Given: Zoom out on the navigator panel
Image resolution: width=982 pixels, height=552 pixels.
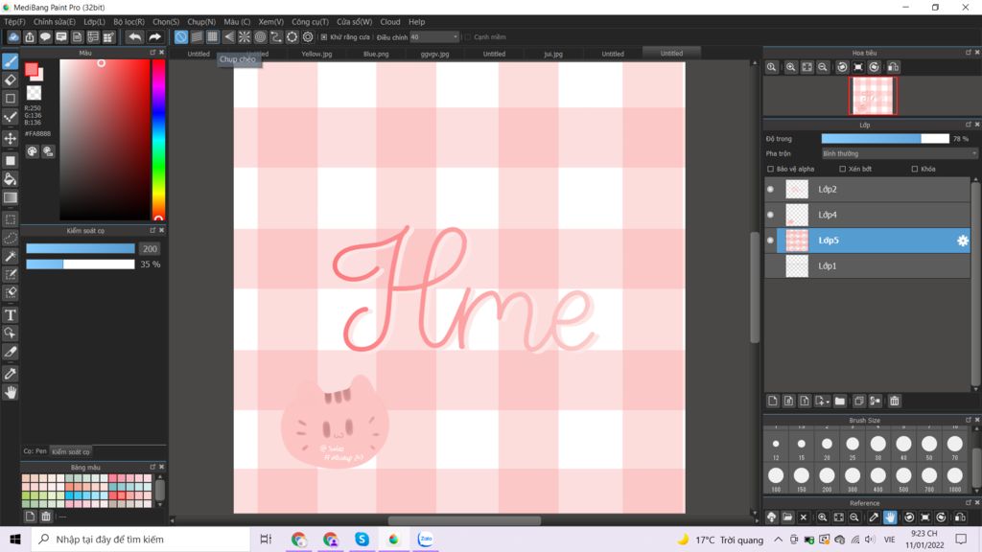Looking at the screenshot, I should 823,67.
